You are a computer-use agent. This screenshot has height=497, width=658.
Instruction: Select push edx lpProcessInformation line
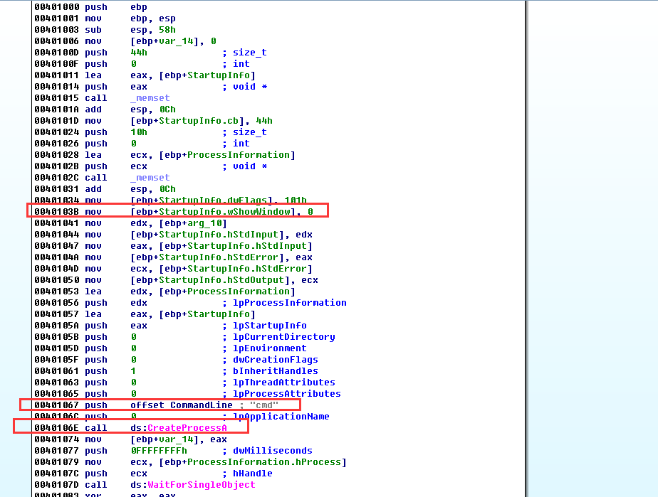point(191,303)
